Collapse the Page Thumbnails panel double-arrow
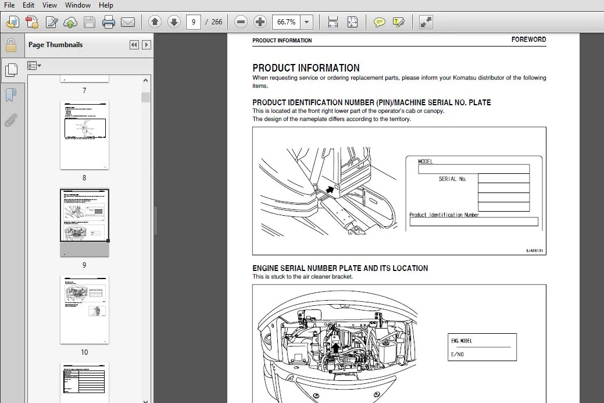 134,45
